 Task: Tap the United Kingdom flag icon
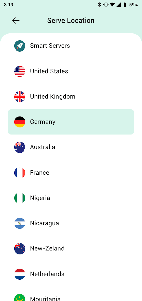[20, 97]
